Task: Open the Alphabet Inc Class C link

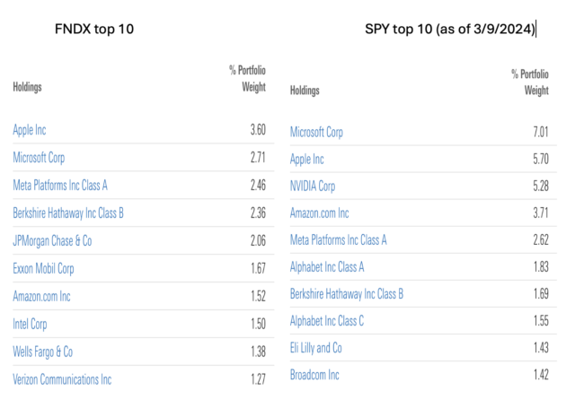Action: coord(327,321)
